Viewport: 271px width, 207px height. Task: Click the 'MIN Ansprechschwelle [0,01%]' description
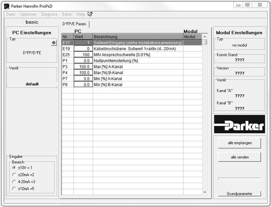click(122, 55)
